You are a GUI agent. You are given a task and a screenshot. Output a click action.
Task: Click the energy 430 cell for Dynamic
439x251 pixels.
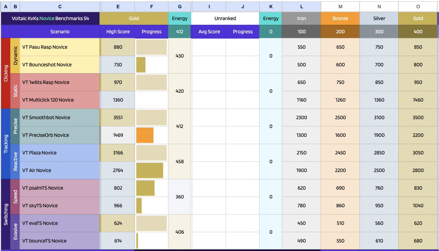(x=180, y=56)
